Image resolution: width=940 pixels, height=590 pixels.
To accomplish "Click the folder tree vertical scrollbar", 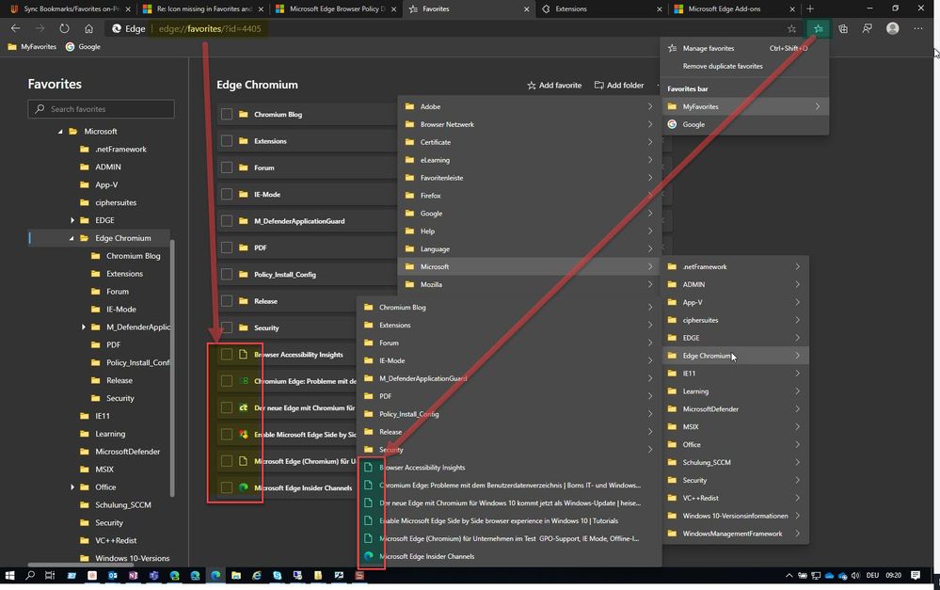I will (172, 368).
